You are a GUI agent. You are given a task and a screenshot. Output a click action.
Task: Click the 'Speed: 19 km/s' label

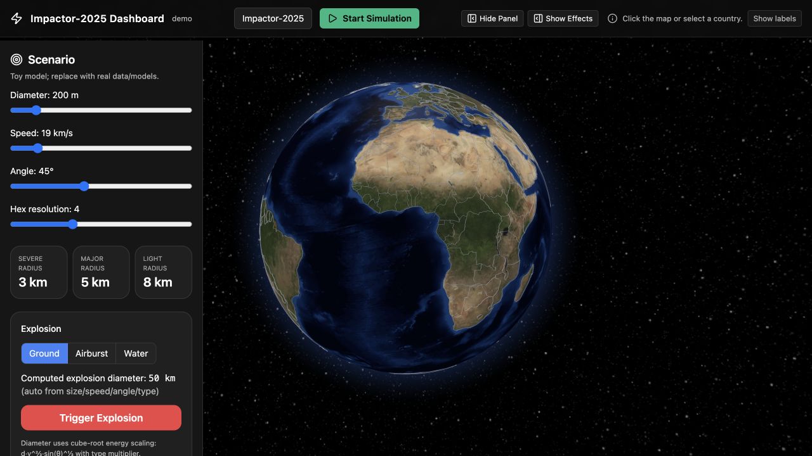tap(41, 133)
